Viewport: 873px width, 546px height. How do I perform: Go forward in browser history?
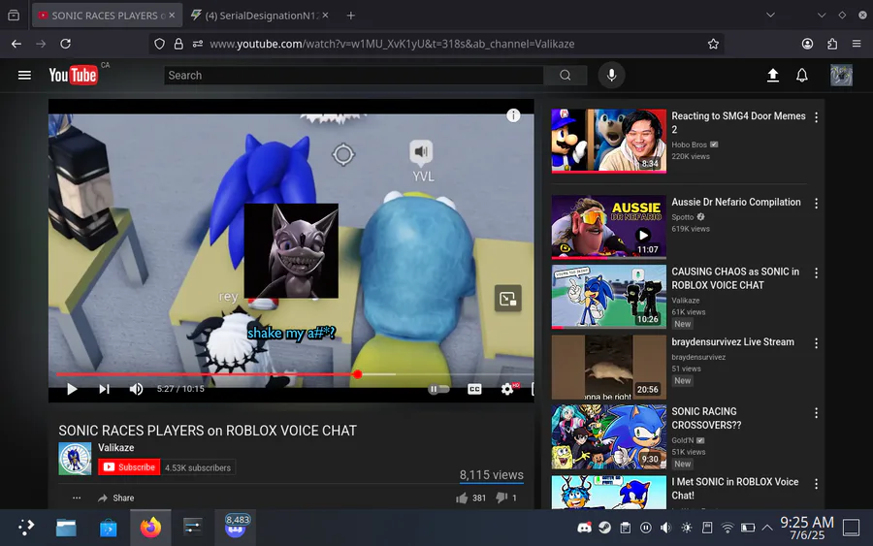41,44
